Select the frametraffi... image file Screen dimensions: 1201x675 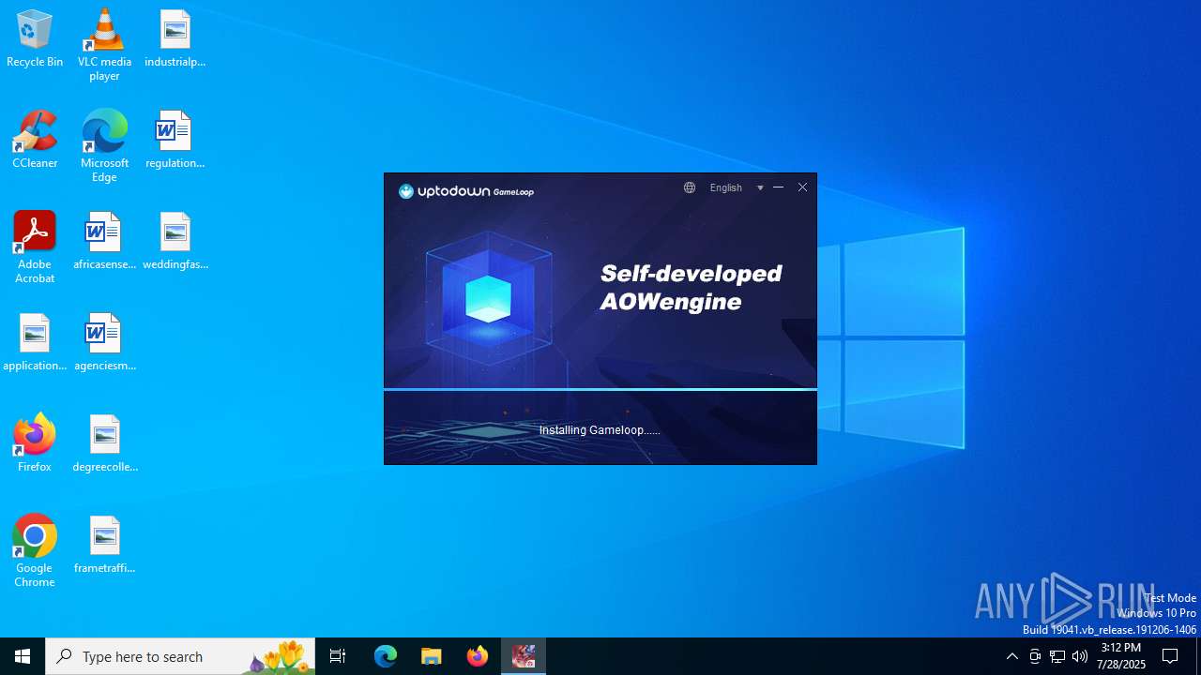[x=104, y=546]
